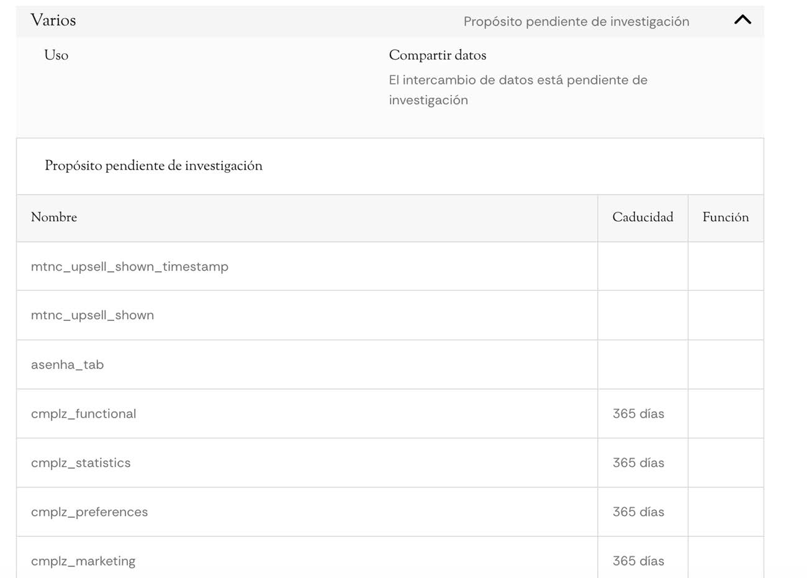Click the Uso label

(x=56, y=55)
